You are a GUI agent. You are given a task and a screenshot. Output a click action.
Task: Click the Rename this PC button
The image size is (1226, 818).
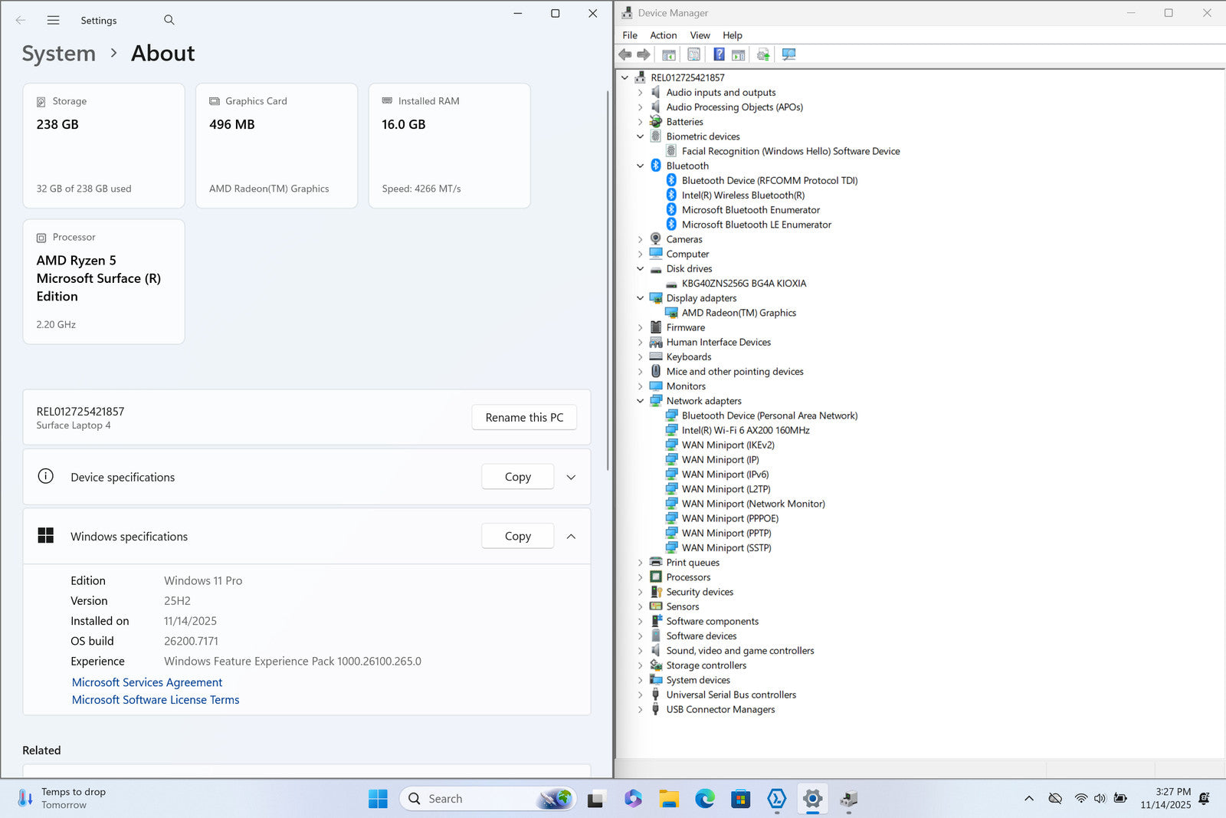[x=524, y=417]
